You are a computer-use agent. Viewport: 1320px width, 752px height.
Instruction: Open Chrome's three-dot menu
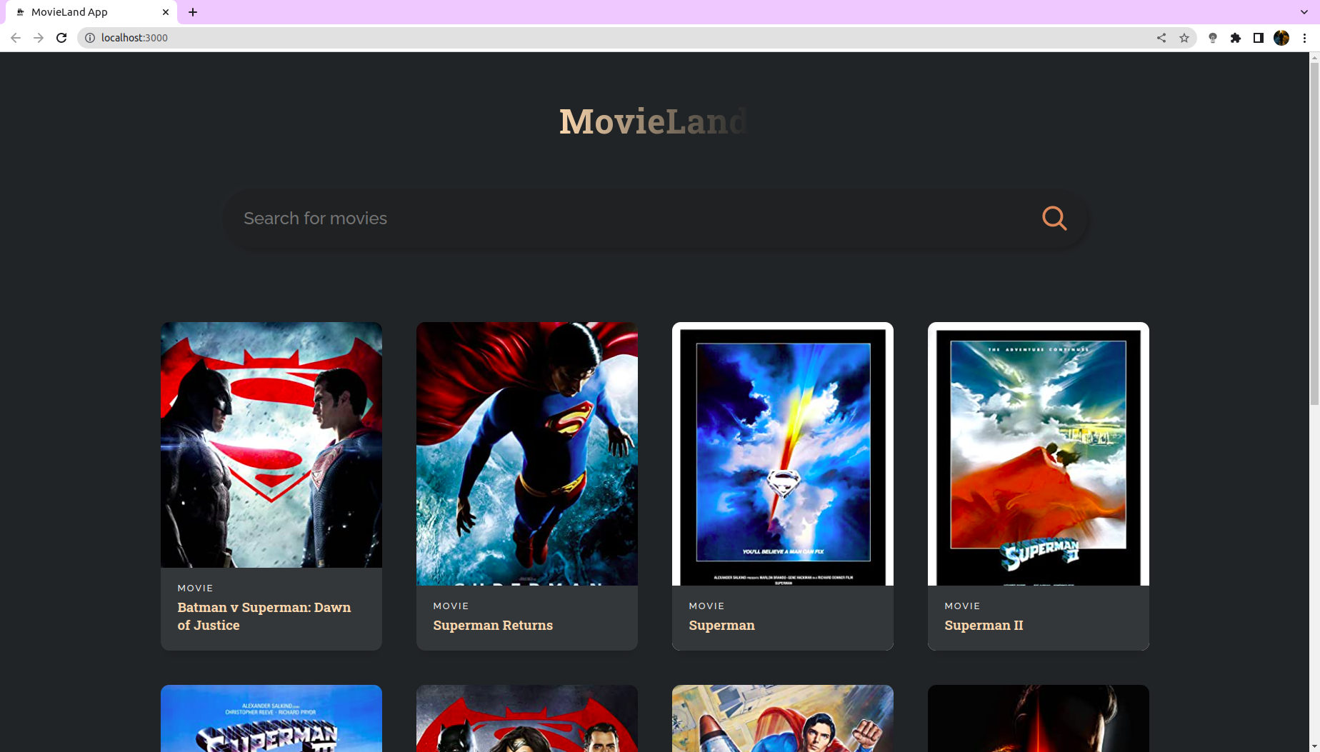pyautogui.click(x=1306, y=38)
